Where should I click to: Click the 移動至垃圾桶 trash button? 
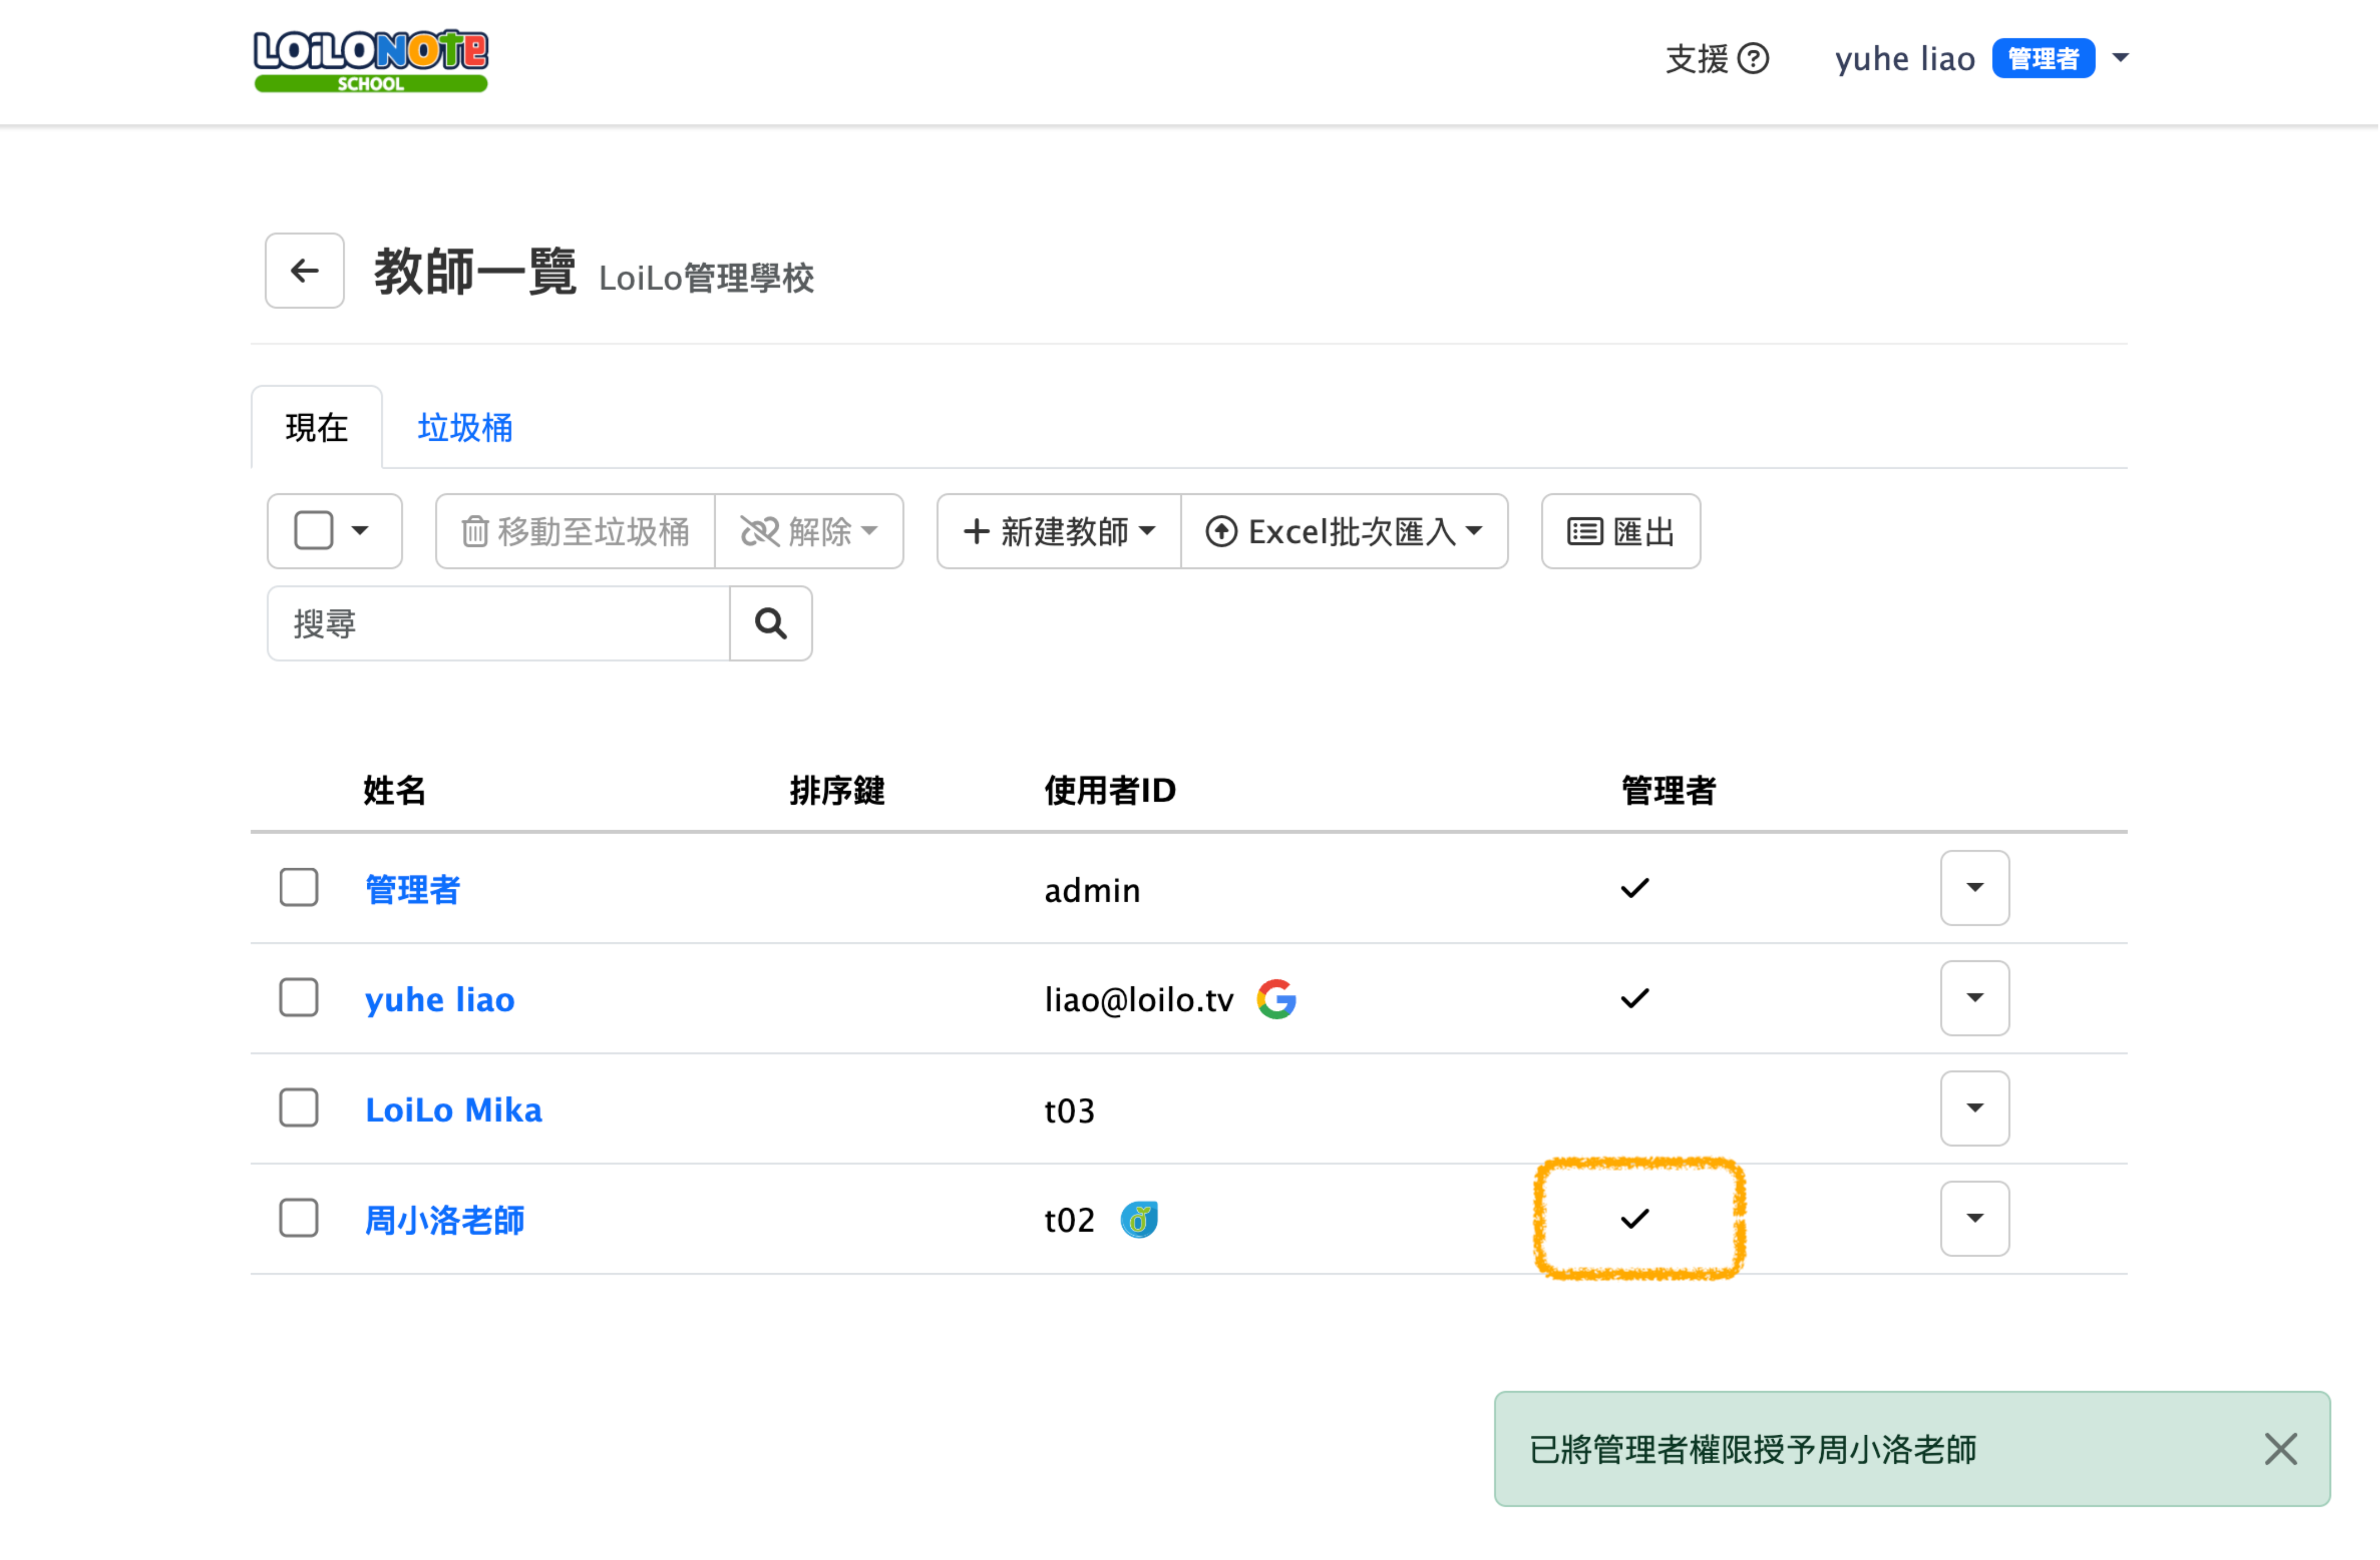click(575, 531)
